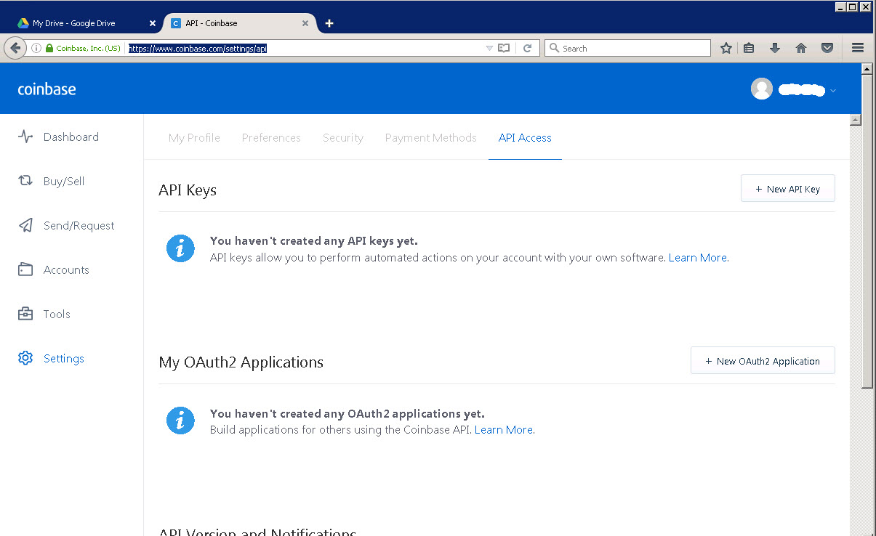Open Accounts via the wallet icon
The height and width of the screenshot is (536, 876).
pyautogui.click(x=25, y=269)
